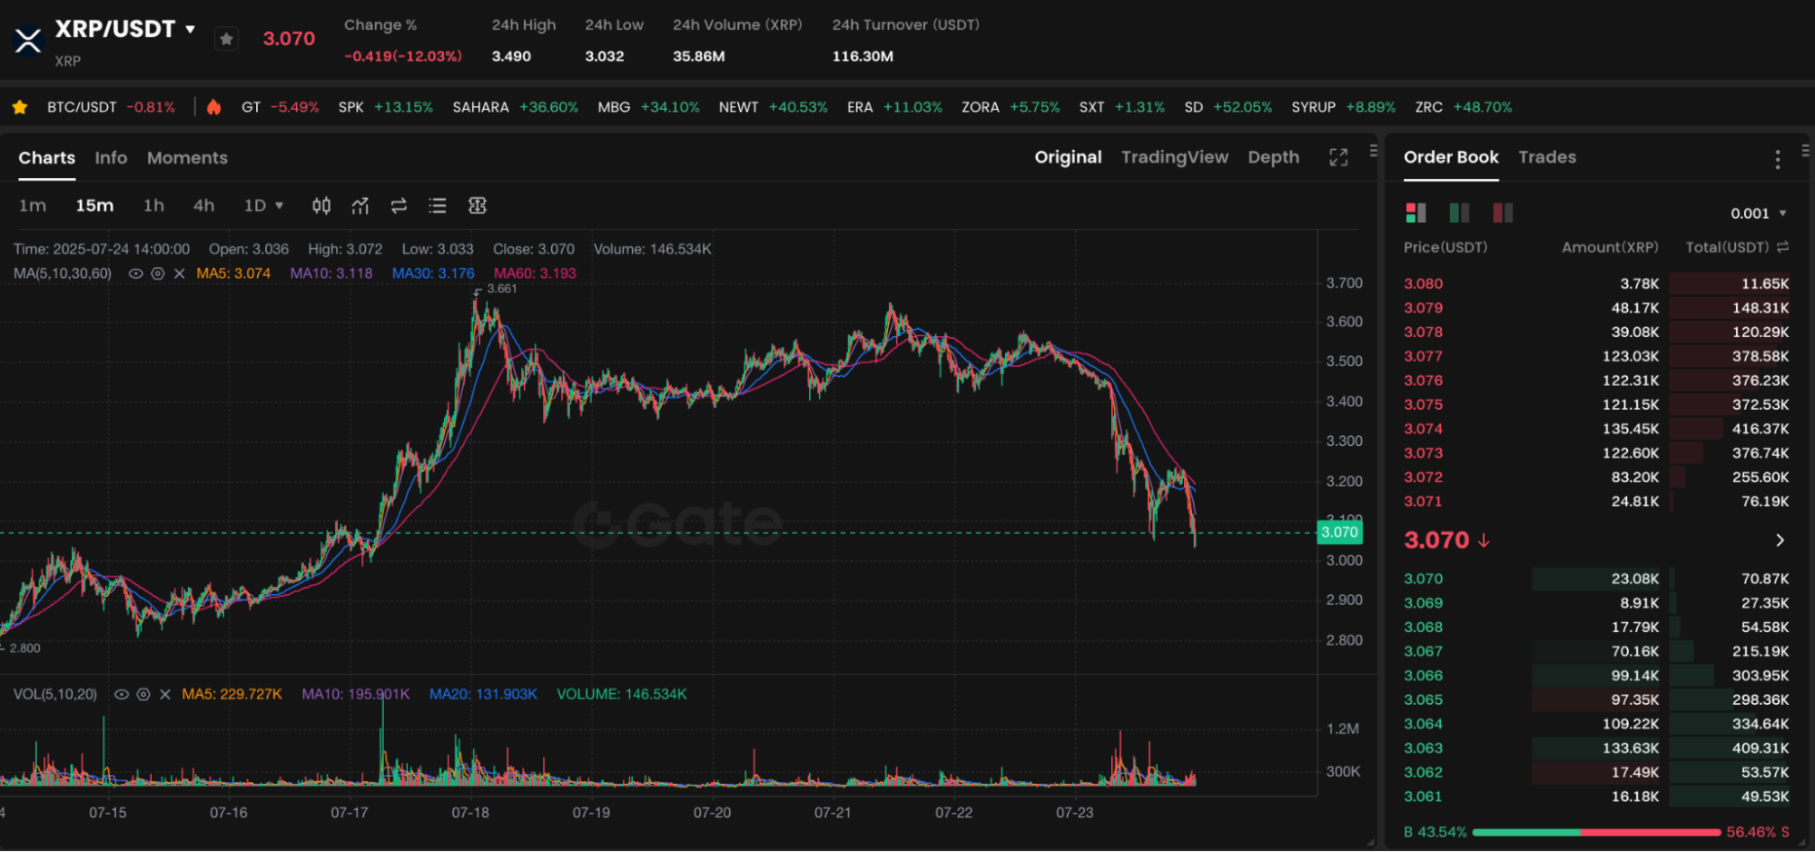Viewport: 1815px width, 852px height.
Task: Toggle VOL indicator visibility eye
Action: (121, 694)
